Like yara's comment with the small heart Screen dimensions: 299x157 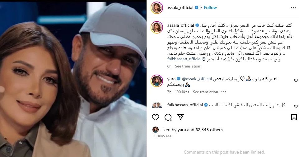[296, 81]
